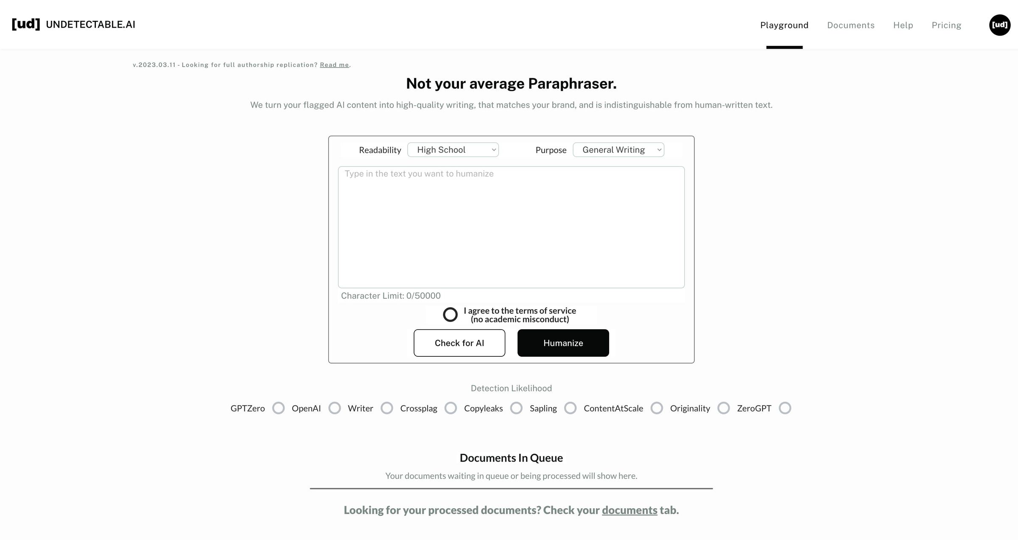1018x540 pixels.
Task: Enable the Sapling detection toggle
Action: pyautogui.click(x=570, y=408)
